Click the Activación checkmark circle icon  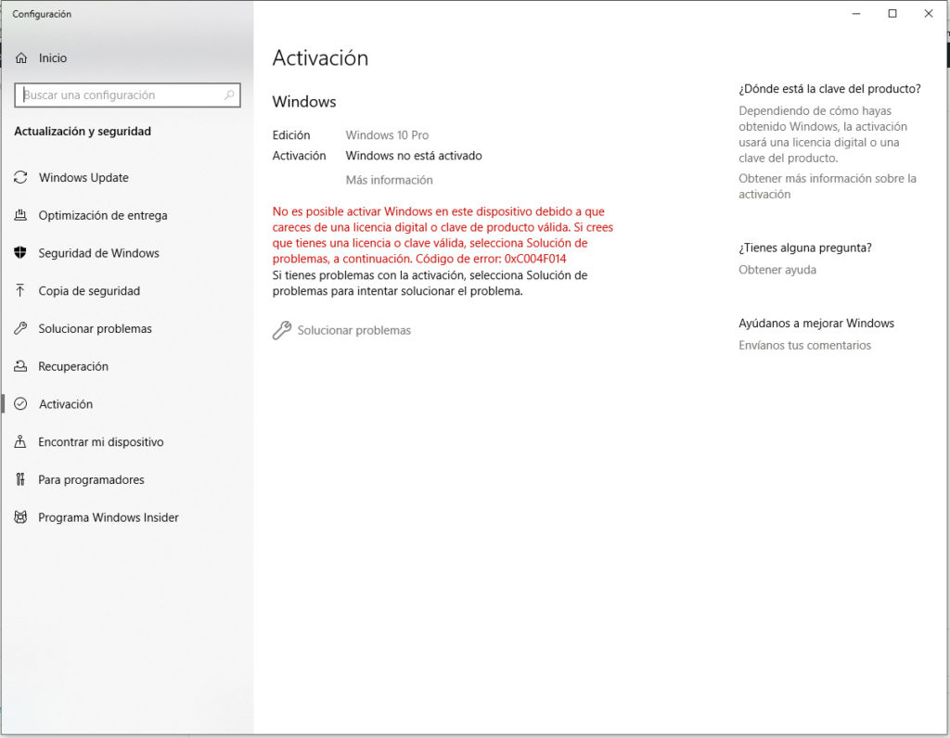(x=20, y=404)
